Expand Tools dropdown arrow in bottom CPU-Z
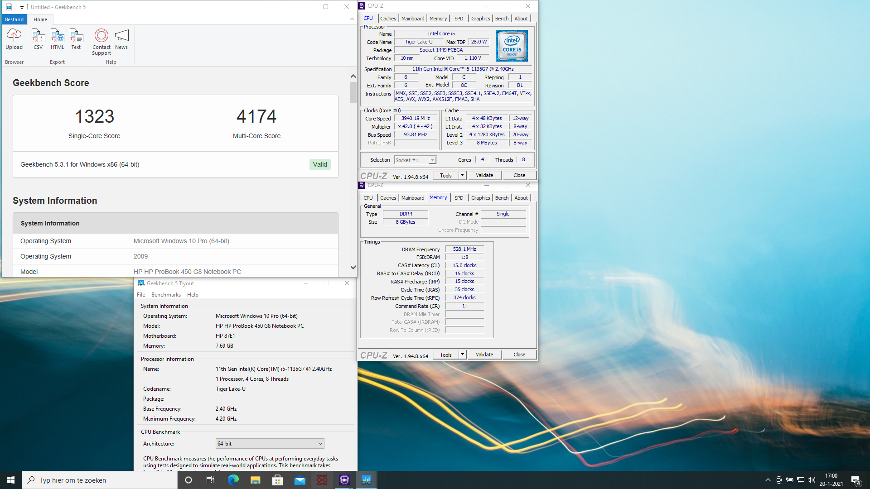The height and width of the screenshot is (489, 870). (462, 355)
